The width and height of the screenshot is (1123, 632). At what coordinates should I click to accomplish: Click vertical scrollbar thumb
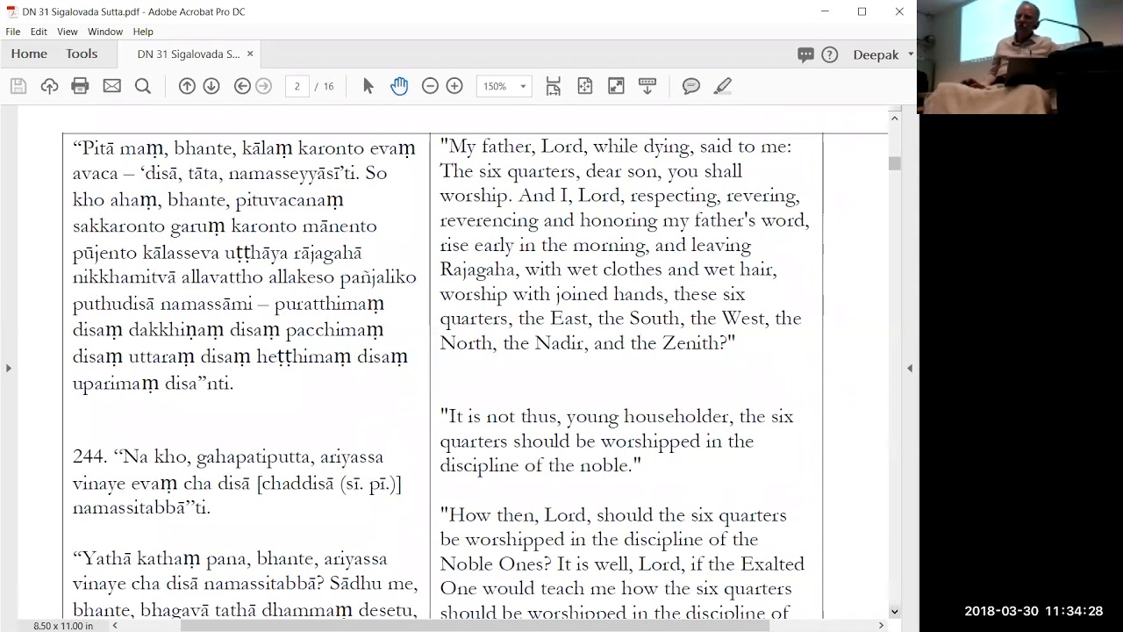[x=895, y=163]
